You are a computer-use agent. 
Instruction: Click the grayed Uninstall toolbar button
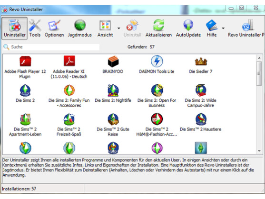(x=132, y=28)
